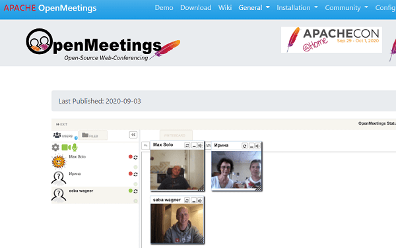Click faint circle under seba wagner row
The width and height of the screenshot is (396, 248).
pyautogui.click(x=135, y=201)
